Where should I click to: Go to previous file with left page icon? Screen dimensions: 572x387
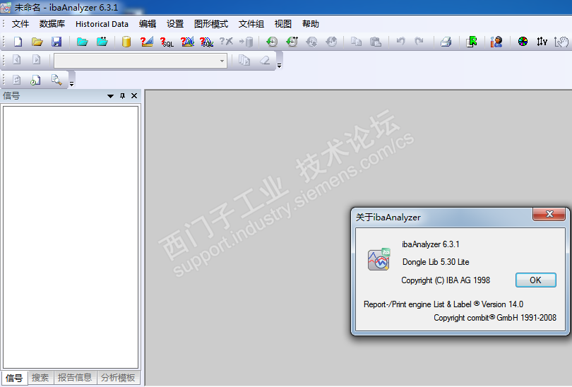tap(17, 59)
